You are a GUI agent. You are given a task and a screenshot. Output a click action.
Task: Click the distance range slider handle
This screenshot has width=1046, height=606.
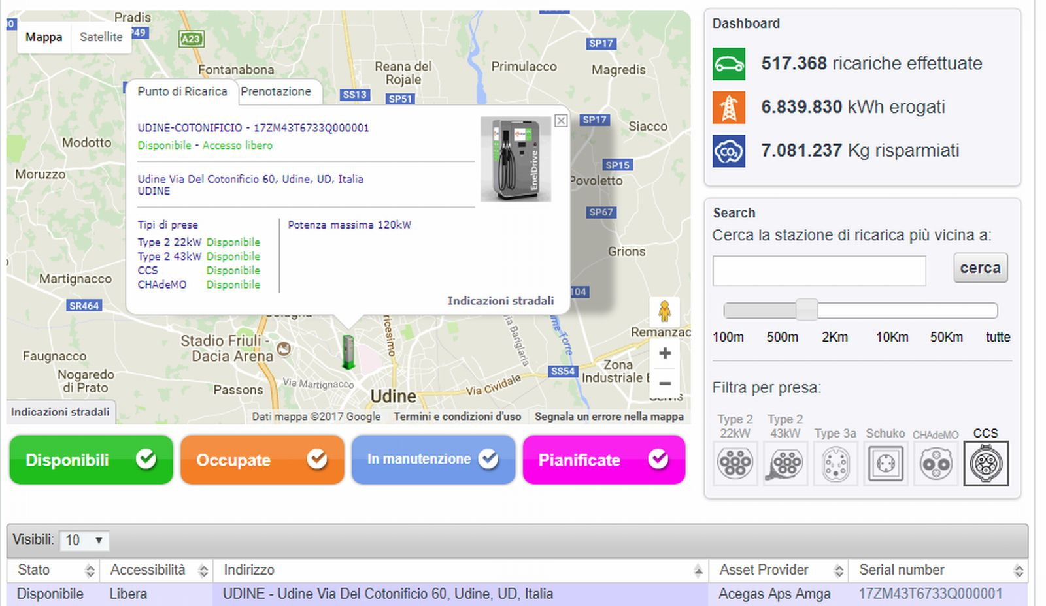807,310
